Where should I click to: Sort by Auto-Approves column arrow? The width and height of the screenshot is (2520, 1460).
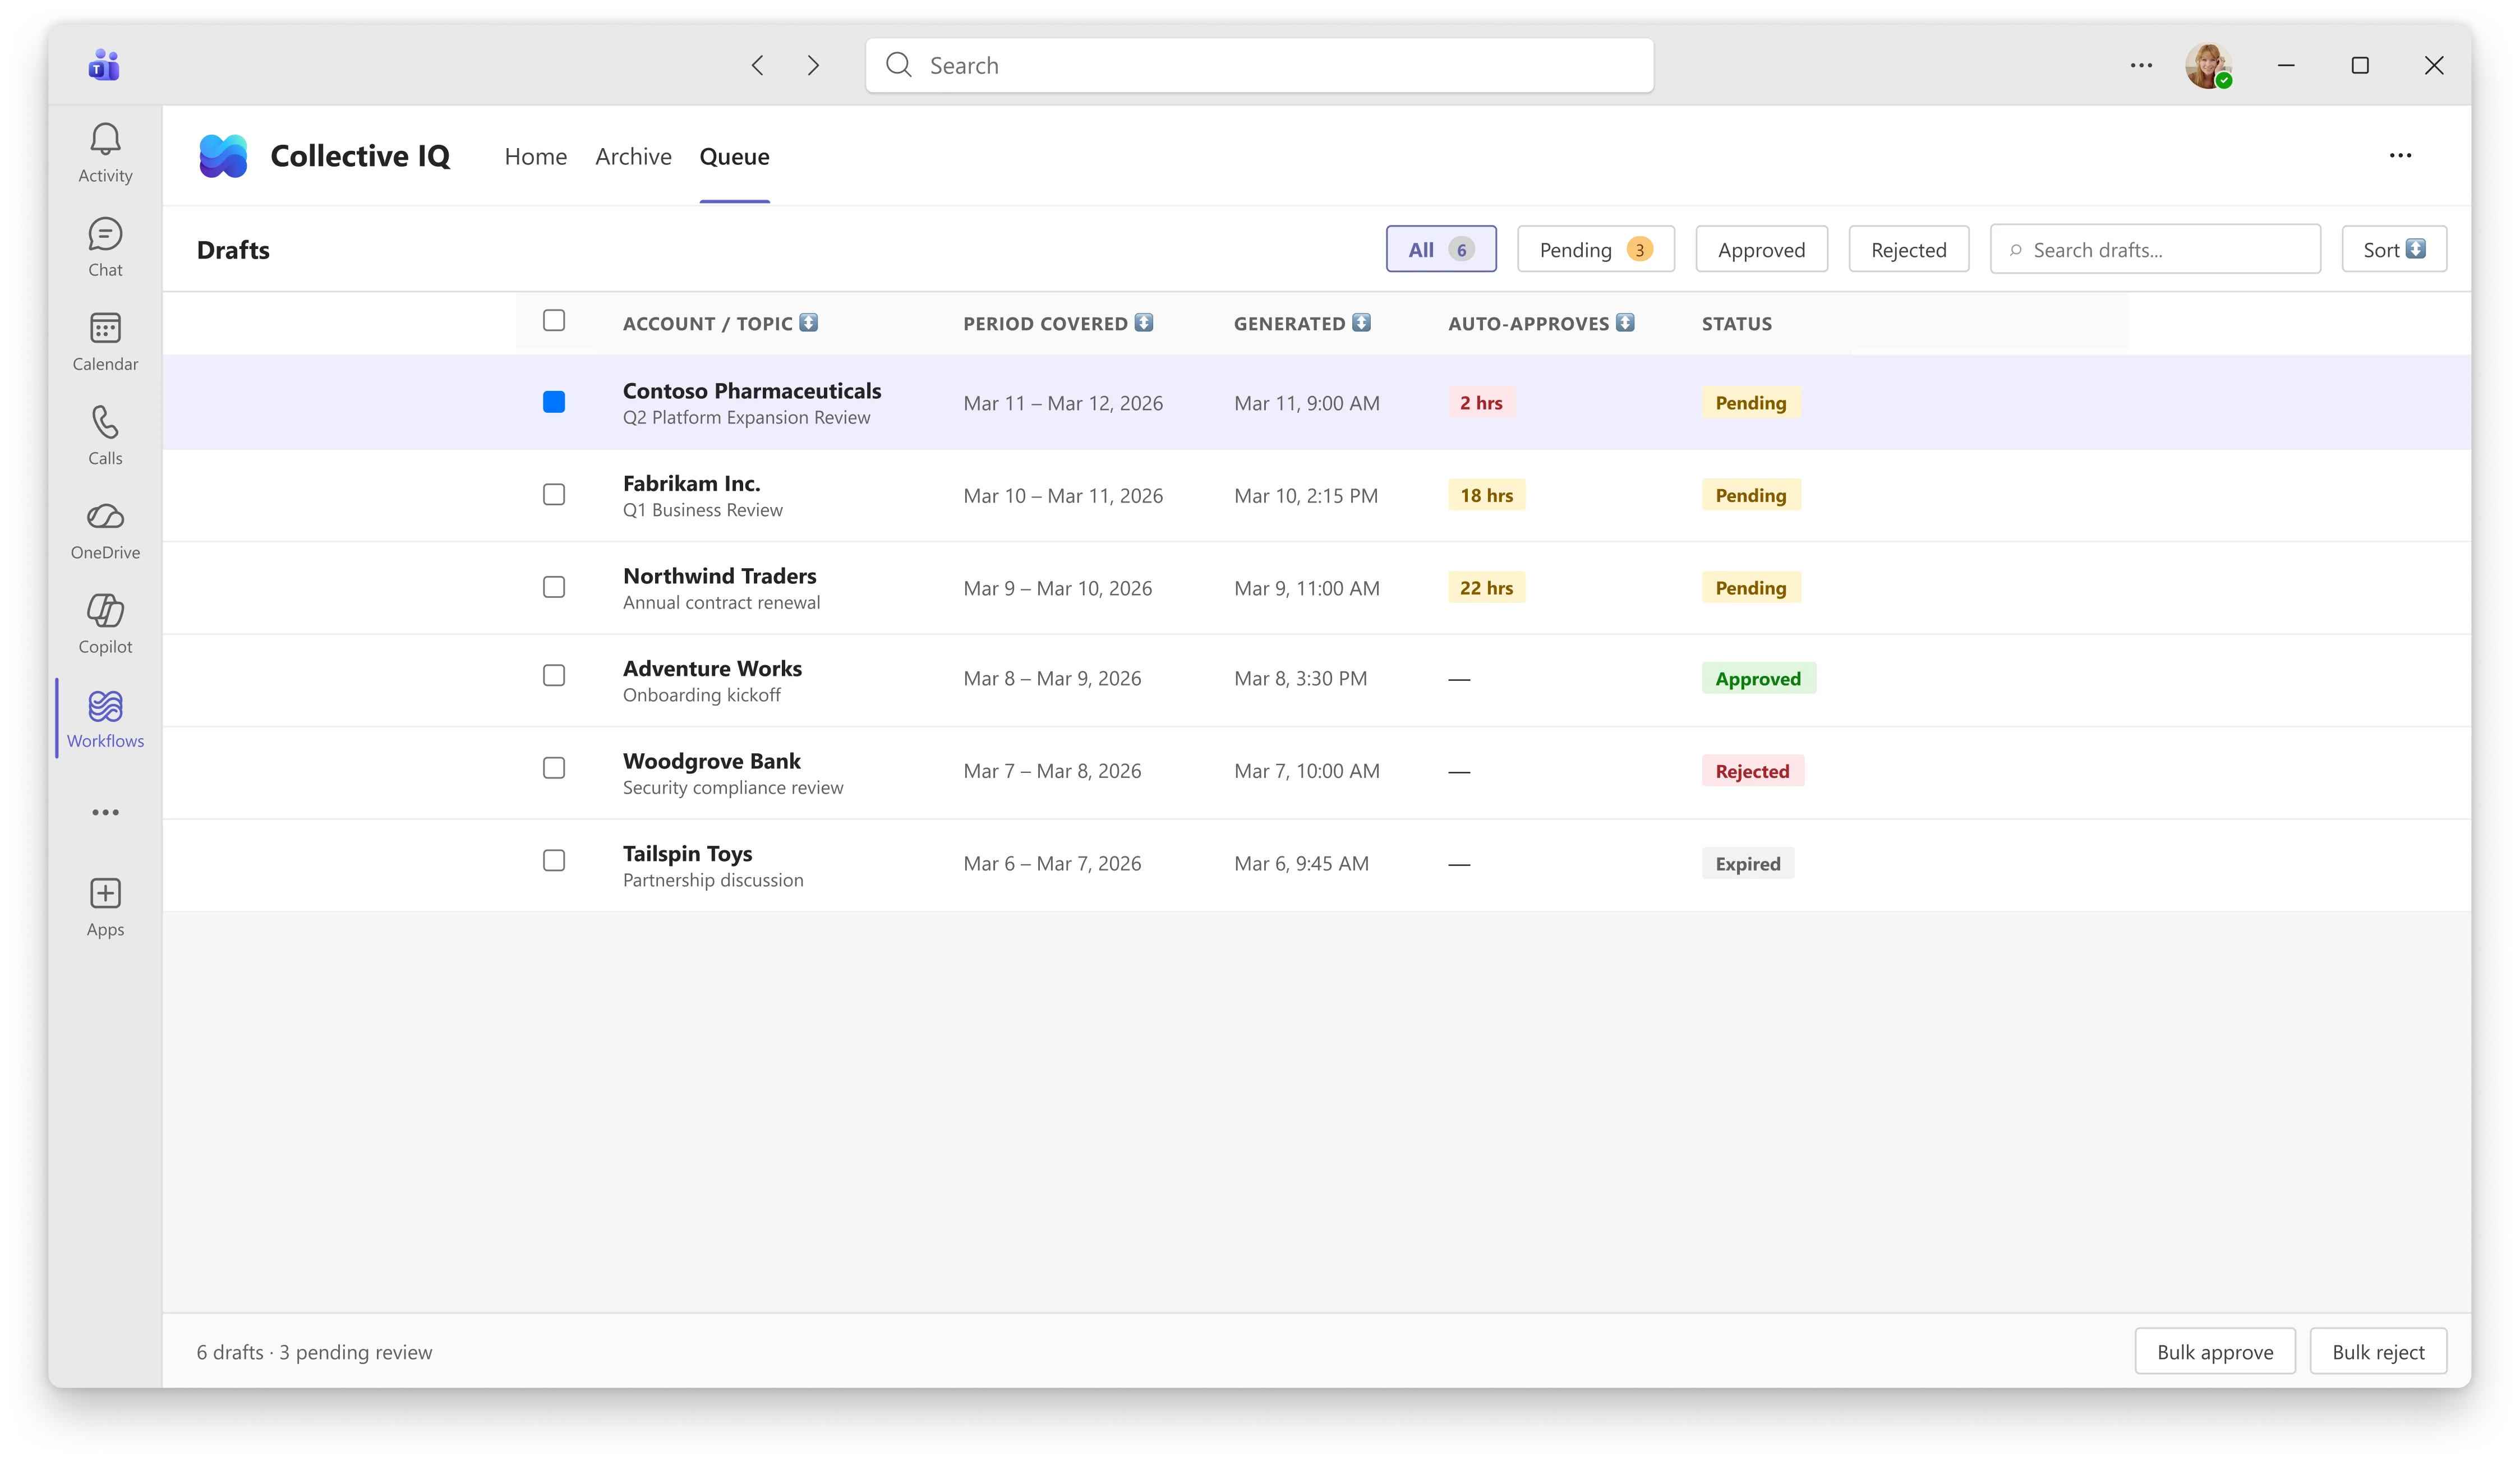point(1625,322)
